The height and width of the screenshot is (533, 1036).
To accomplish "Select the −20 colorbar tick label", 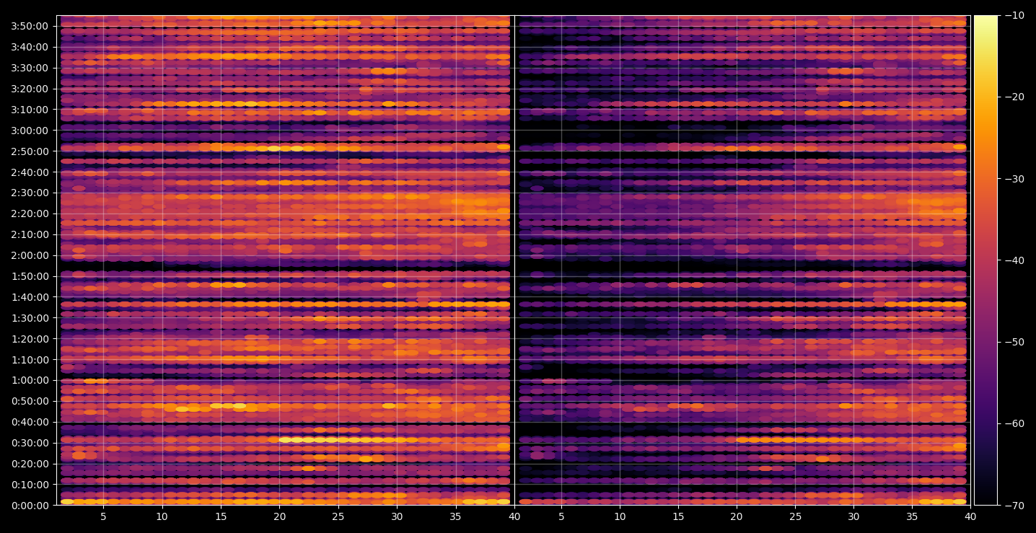I will pyautogui.click(x=1014, y=97).
